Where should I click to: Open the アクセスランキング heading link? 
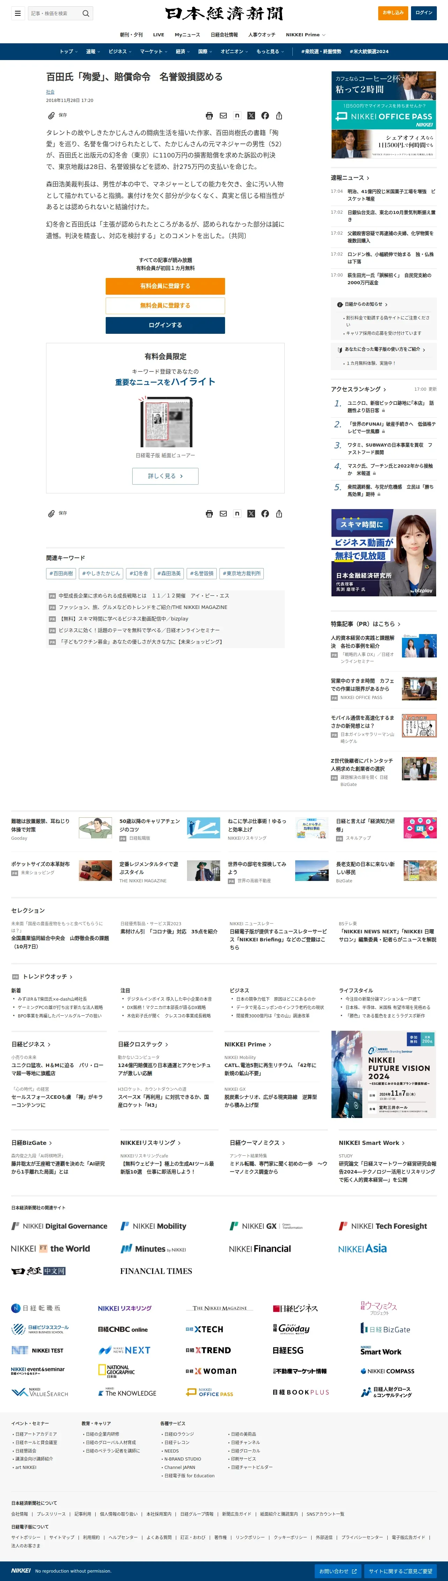point(358,389)
